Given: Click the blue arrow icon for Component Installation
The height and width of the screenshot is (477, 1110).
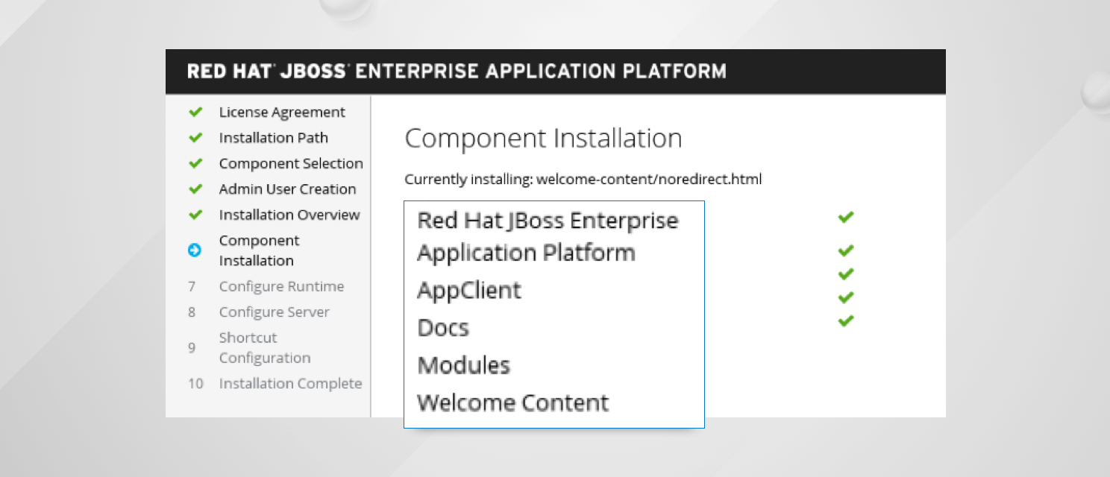Looking at the screenshot, I should coord(195,250).
